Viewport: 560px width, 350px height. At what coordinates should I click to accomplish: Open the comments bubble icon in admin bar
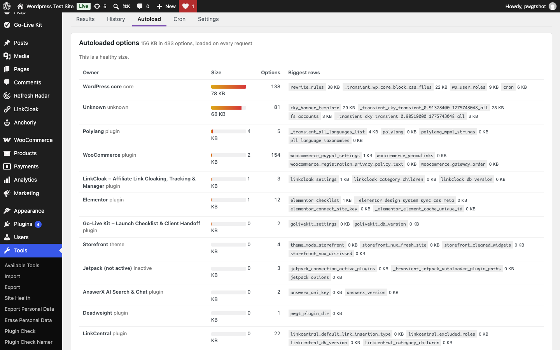click(x=140, y=6)
